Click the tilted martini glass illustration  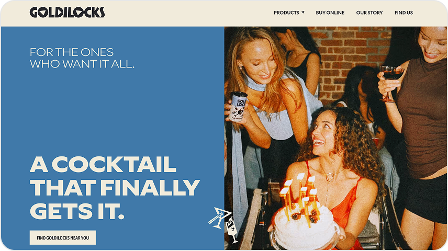tap(219, 218)
